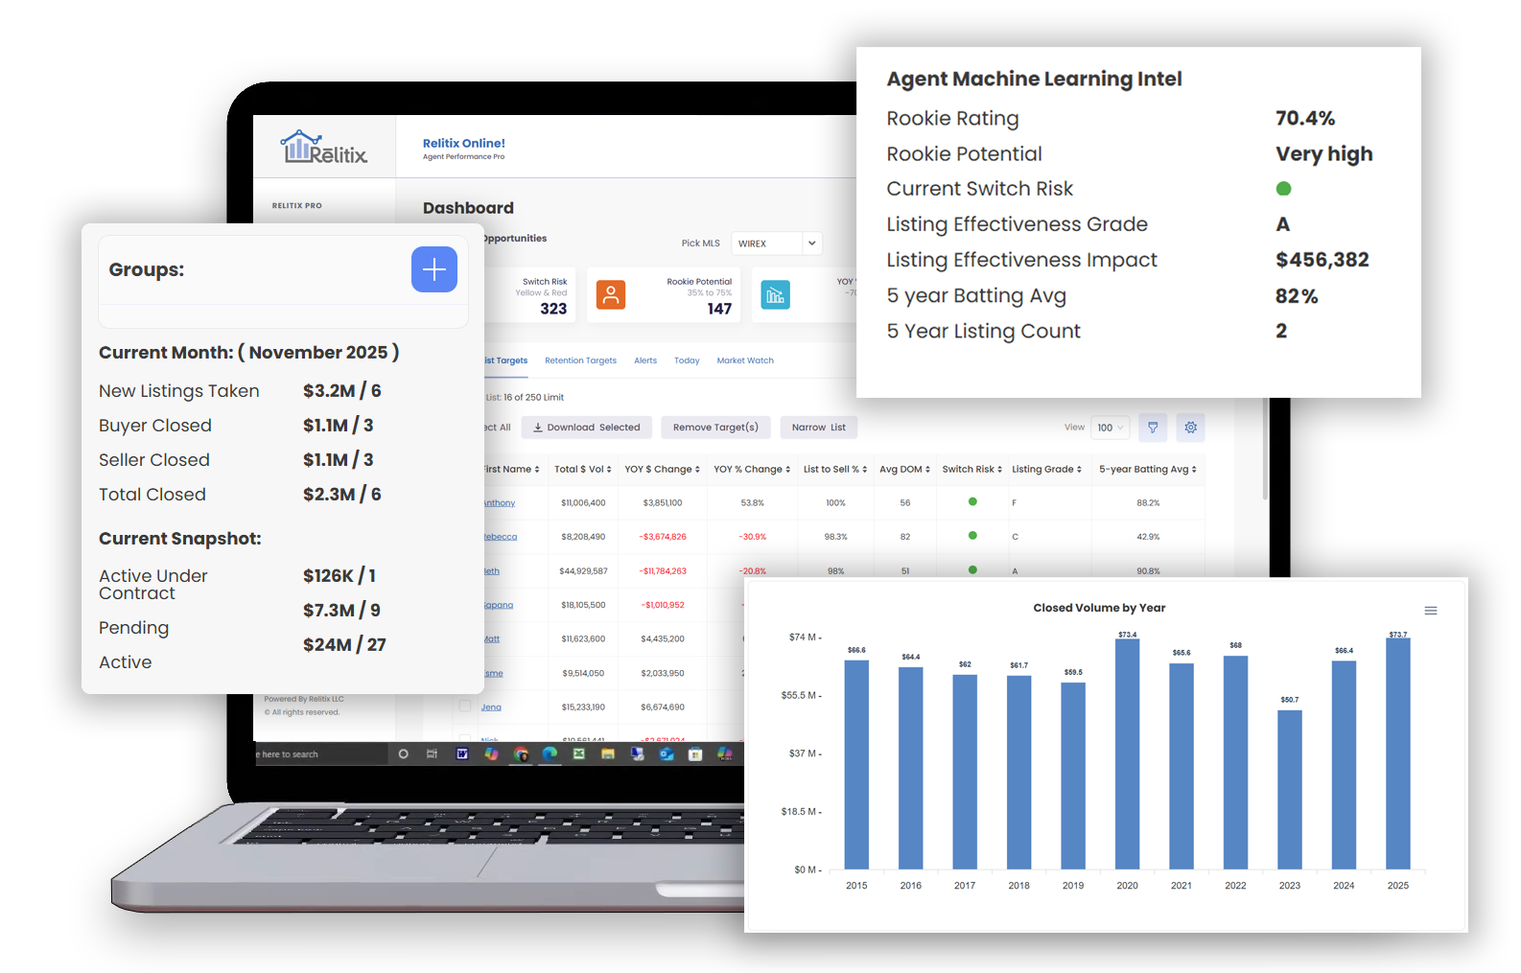Click the Cortana circle icon on taskbar
The width and height of the screenshot is (1521, 973).
pos(403,754)
